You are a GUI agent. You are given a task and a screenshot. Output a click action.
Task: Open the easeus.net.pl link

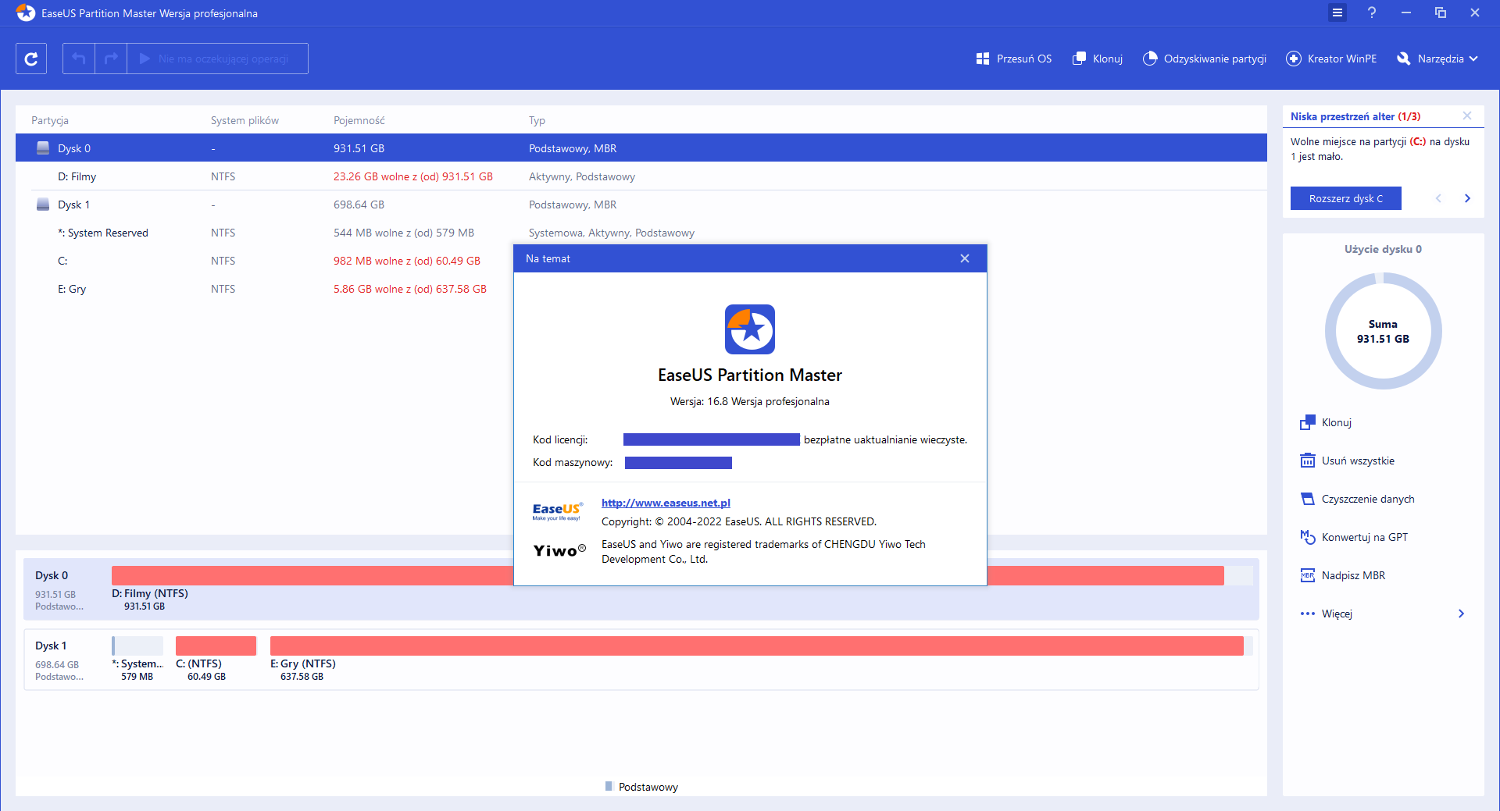coord(666,503)
